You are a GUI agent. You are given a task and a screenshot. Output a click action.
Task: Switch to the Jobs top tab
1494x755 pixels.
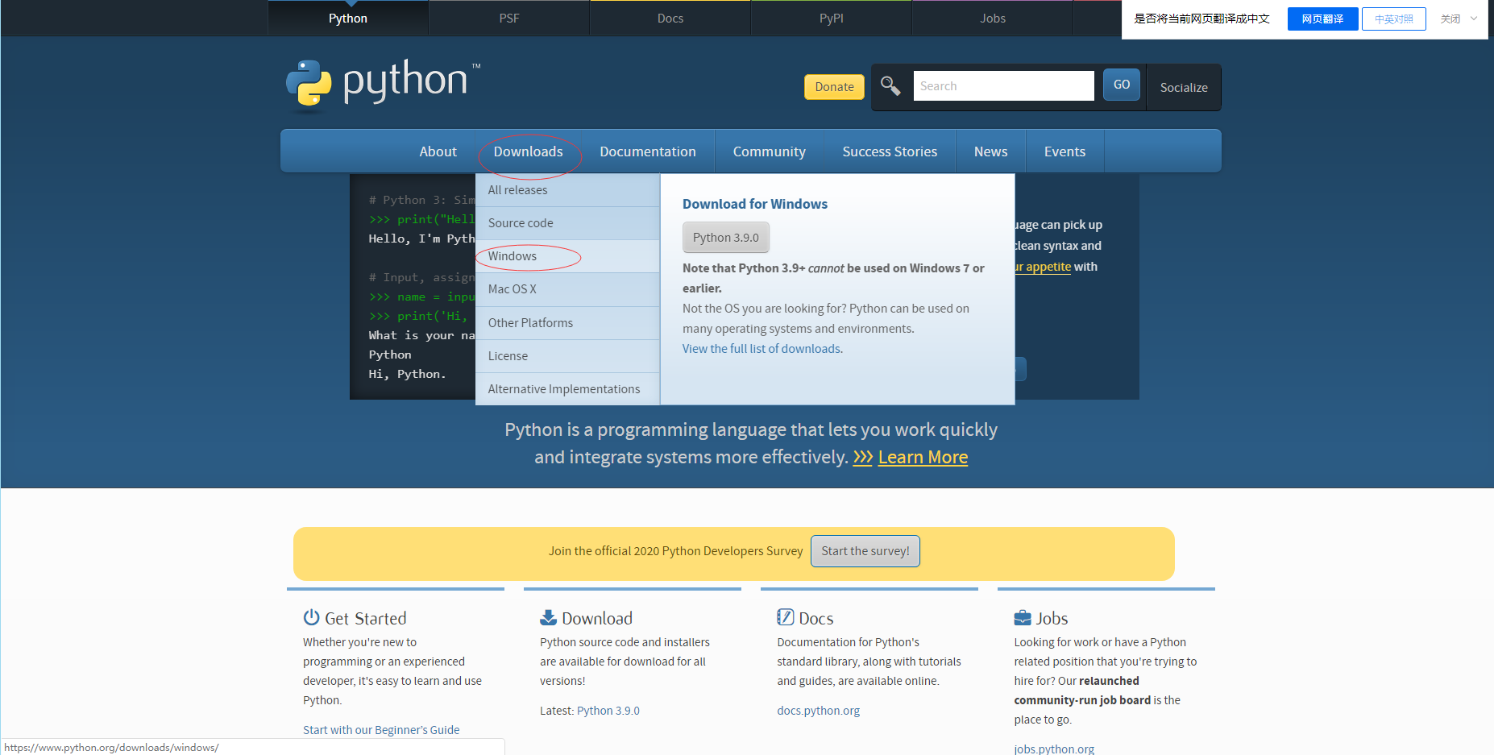pos(993,19)
